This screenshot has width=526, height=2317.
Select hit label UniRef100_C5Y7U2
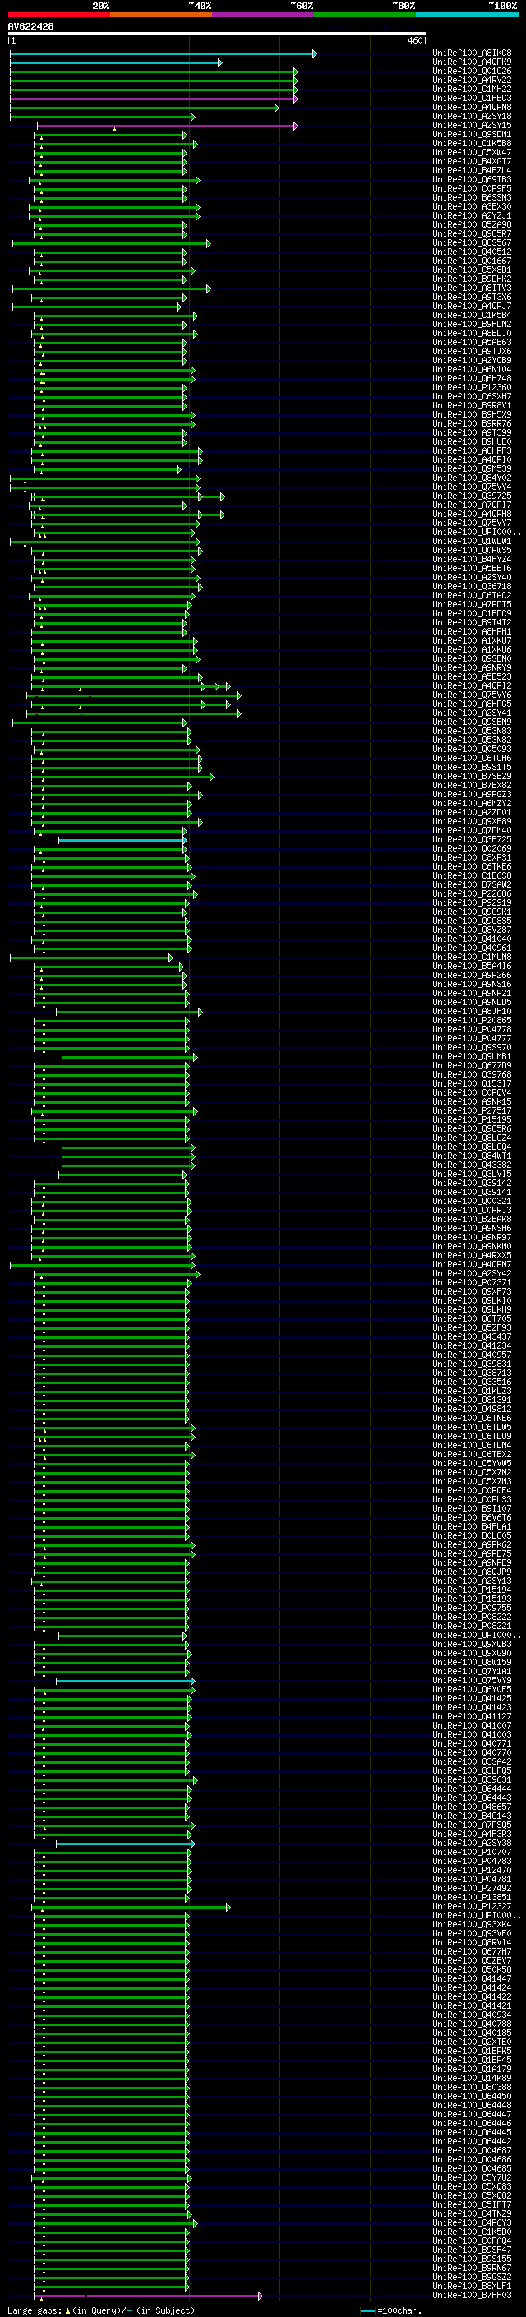(472, 2177)
